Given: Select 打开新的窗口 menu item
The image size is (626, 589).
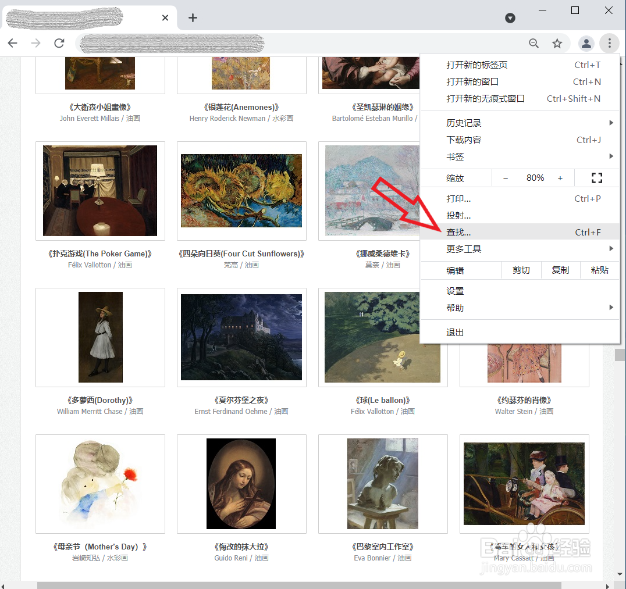Looking at the screenshot, I should (x=520, y=81).
